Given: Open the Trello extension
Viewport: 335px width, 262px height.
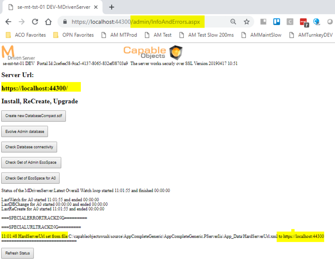Looking at the screenshot, I should pos(277,22).
